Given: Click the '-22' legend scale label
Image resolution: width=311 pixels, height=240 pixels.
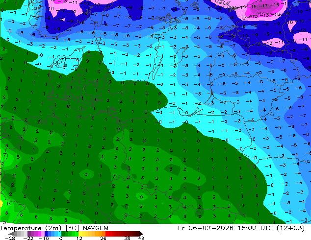Looking at the screenshot, I should click(x=28, y=238).
